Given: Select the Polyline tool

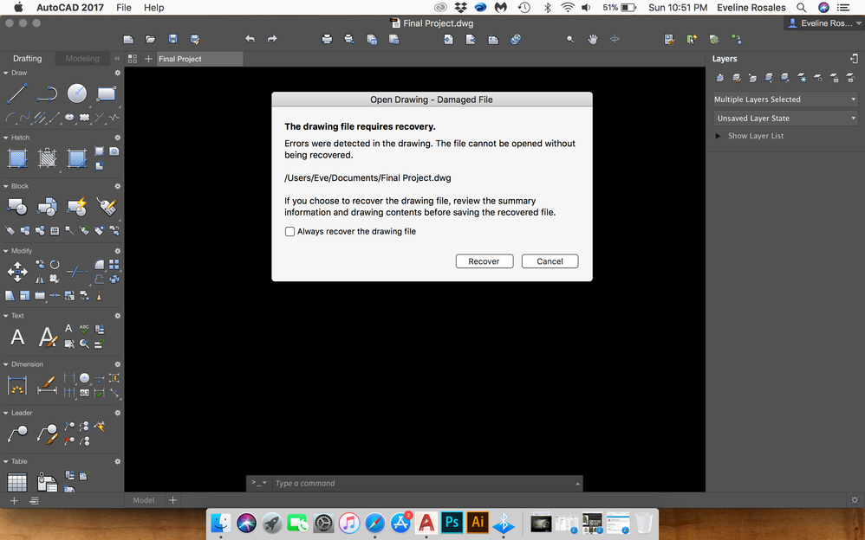Looking at the screenshot, I should pos(47,94).
